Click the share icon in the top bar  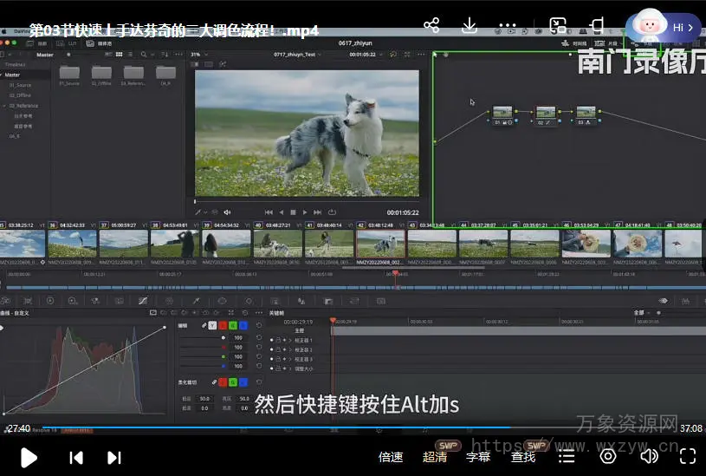(431, 26)
